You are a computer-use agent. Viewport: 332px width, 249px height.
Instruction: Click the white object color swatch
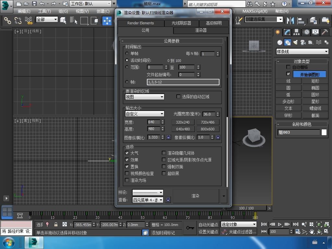click(324, 132)
